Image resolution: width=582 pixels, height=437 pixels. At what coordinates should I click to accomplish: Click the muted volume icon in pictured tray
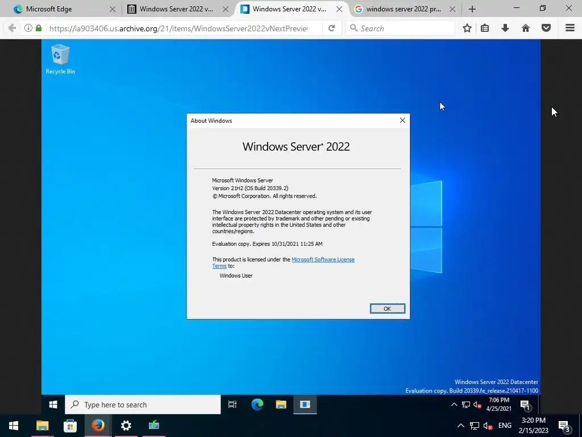477,405
